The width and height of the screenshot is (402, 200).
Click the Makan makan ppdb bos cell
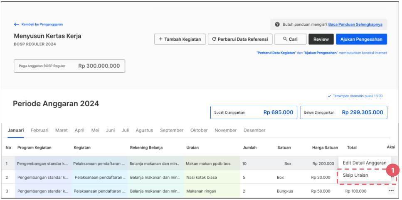212,163
